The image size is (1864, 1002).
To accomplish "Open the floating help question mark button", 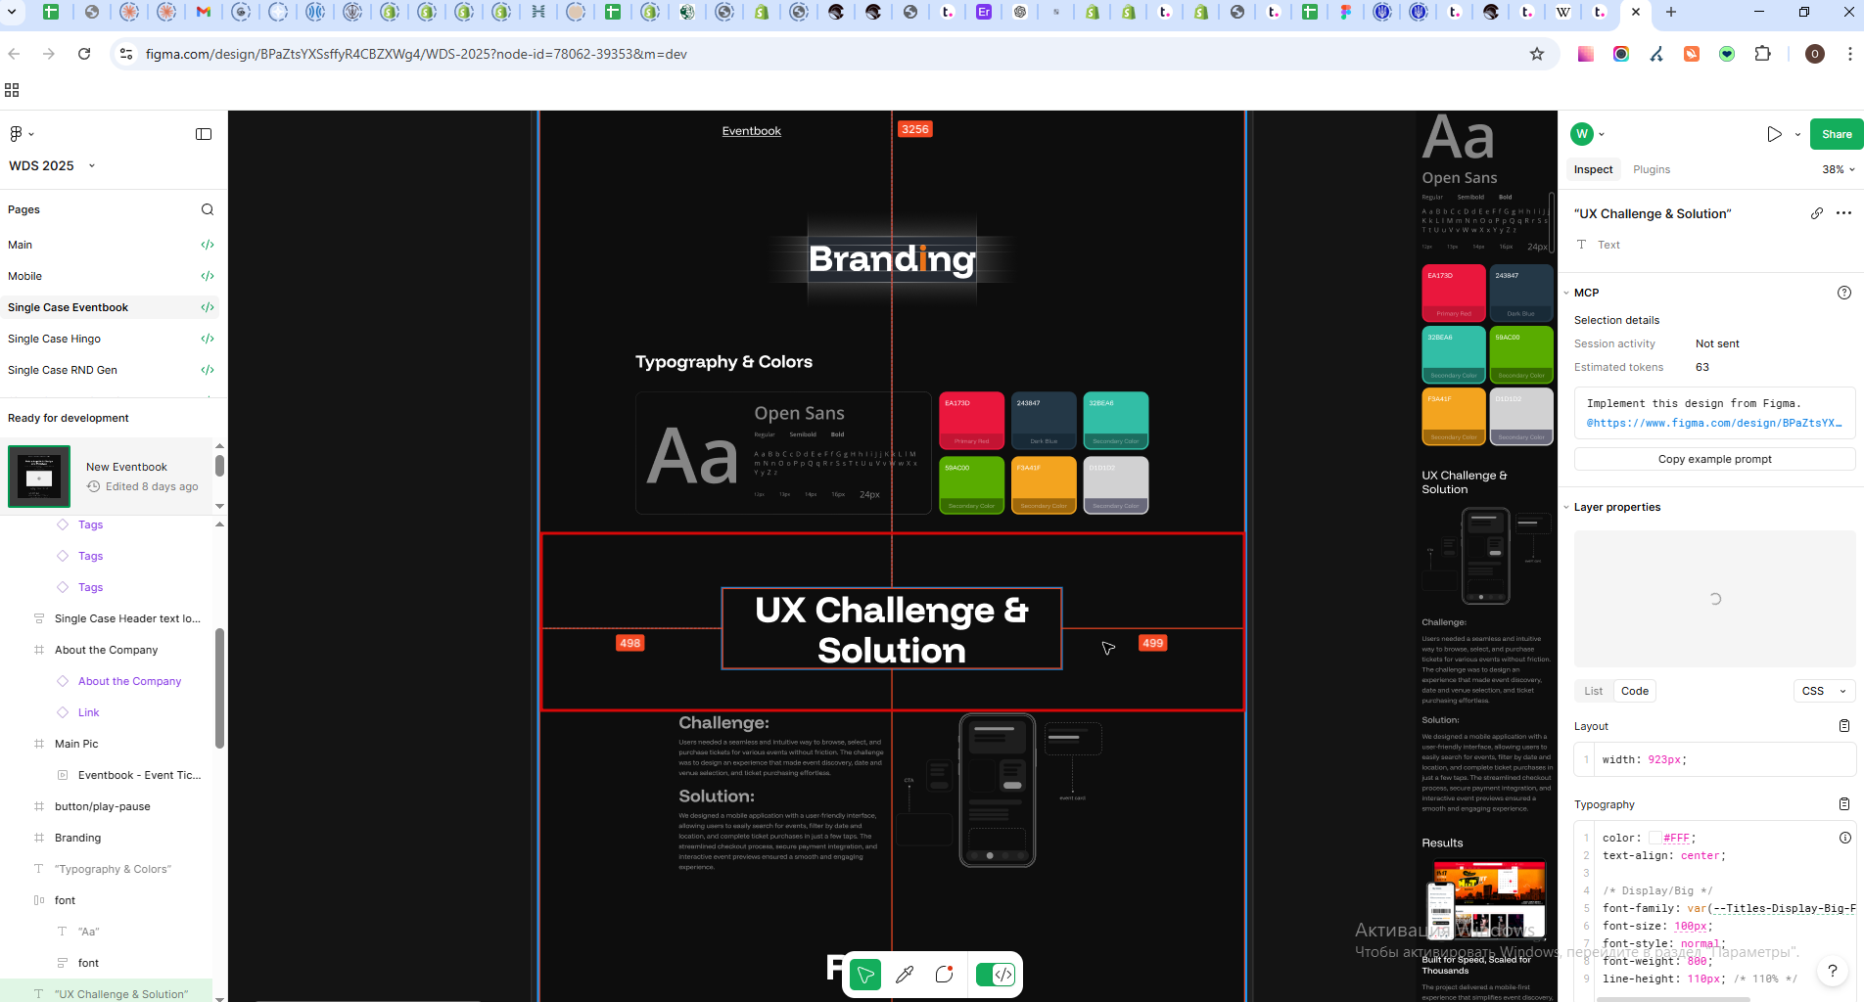I will point(1833,971).
